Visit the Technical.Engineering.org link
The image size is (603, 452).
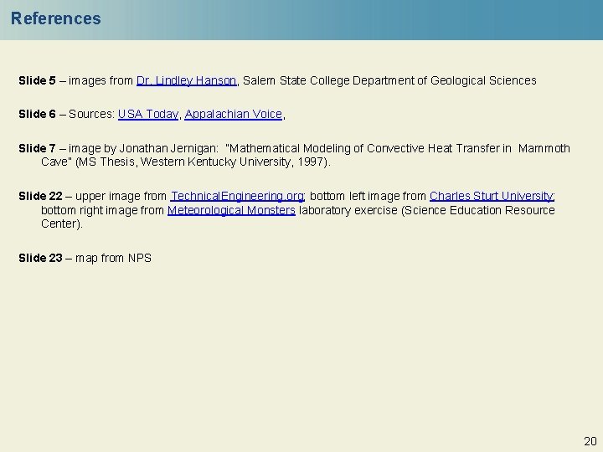(x=237, y=196)
